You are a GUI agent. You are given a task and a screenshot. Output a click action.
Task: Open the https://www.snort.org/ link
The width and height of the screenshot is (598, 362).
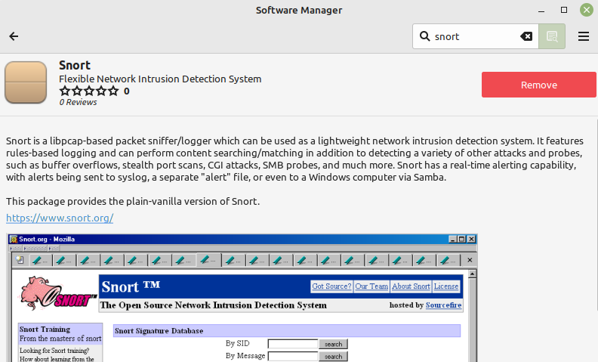(x=60, y=218)
